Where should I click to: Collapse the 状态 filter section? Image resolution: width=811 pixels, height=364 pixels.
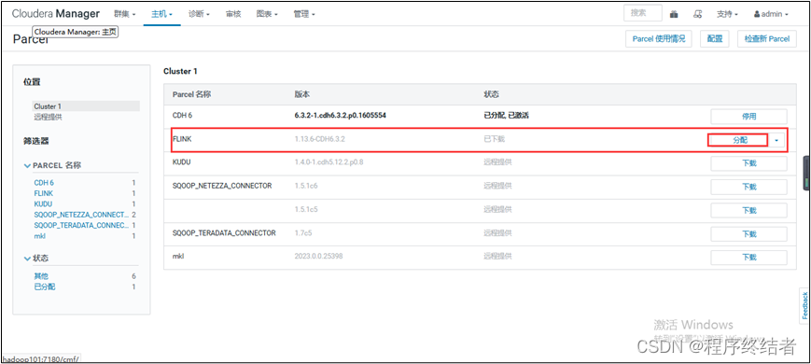[x=36, y=258]
